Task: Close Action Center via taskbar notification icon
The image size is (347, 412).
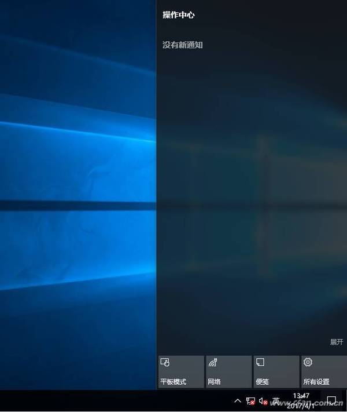Action: click(331, 401)
